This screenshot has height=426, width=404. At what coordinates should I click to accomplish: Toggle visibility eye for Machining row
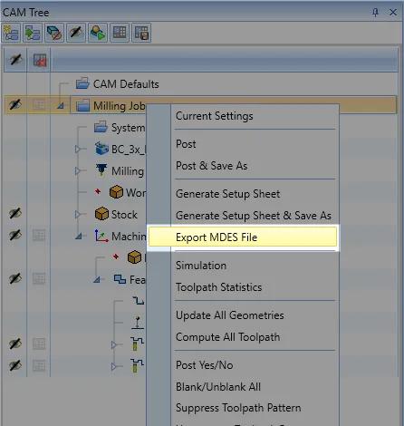[x=15, y=235]
